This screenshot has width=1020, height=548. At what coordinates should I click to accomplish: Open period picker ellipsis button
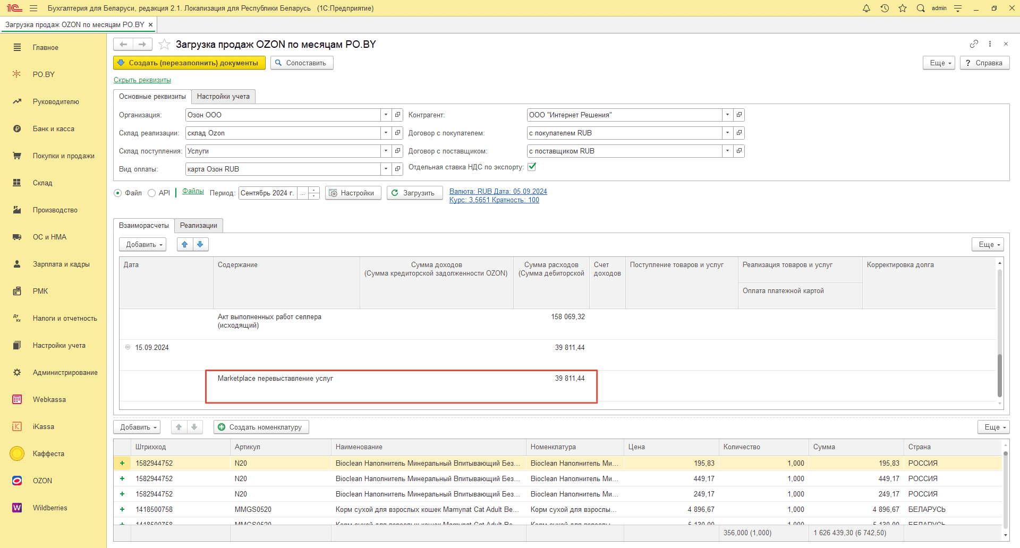[303, 193]
